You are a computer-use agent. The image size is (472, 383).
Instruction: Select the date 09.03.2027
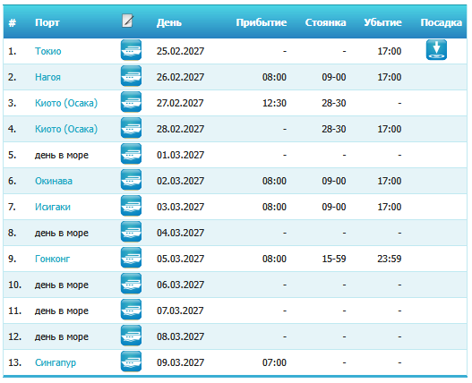pyautogui.click(x=180, y=362)
